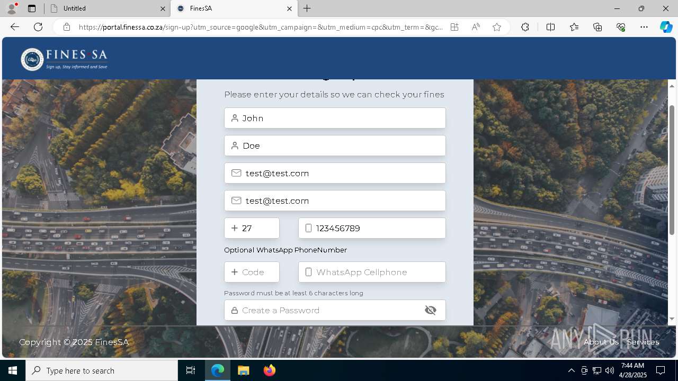Open Browser essentials heart icon

621,27
